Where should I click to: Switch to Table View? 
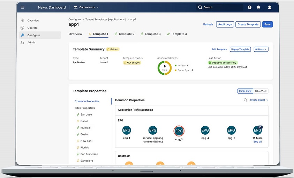coord(261,91)
